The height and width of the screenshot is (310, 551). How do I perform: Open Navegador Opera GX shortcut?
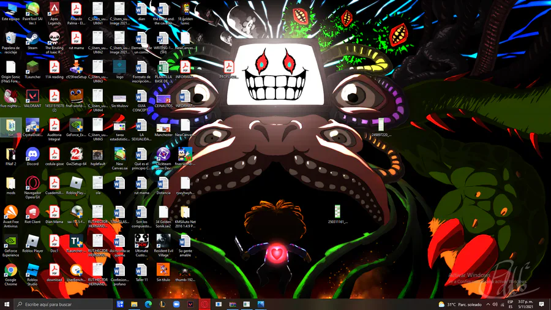point(32,188)
